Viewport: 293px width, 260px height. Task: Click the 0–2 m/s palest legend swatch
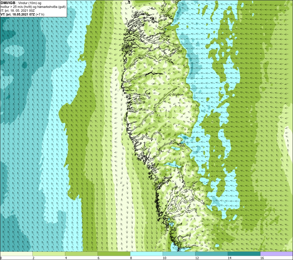pos(16,254)
